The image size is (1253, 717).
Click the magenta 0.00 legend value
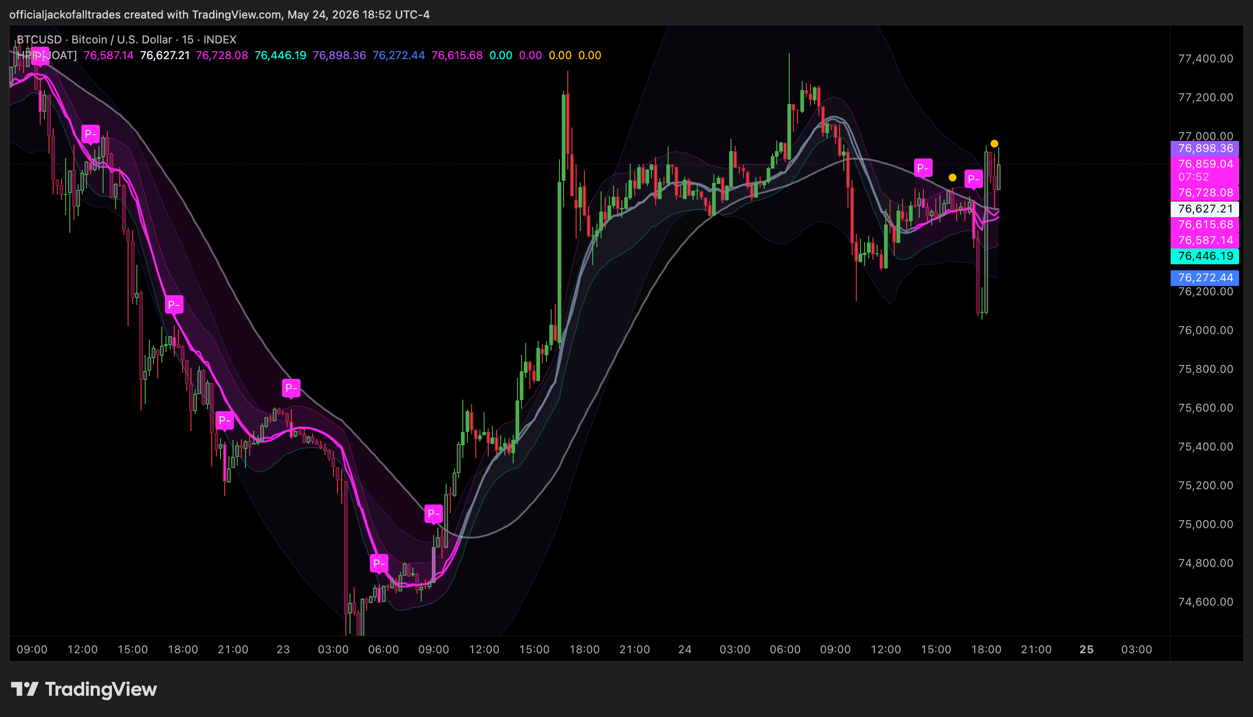(x=531, y=55)
